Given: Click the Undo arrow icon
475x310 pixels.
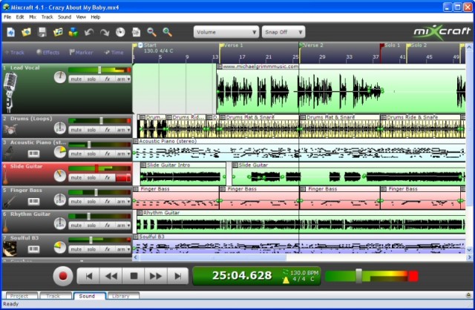Looking at the screenshot, I should point(89,32).
